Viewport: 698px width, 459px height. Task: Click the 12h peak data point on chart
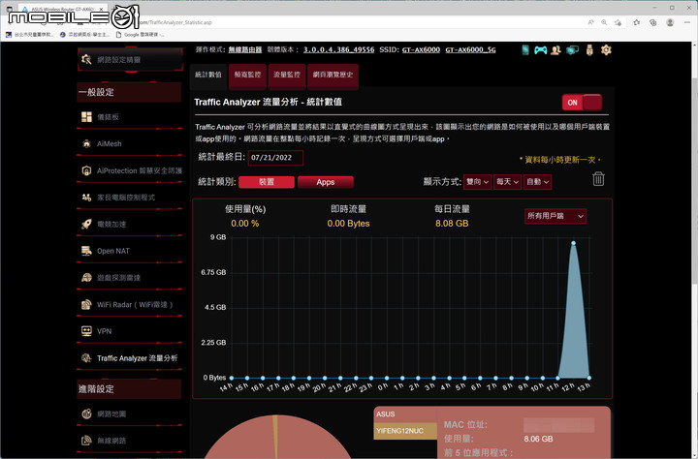coord(573,243)
